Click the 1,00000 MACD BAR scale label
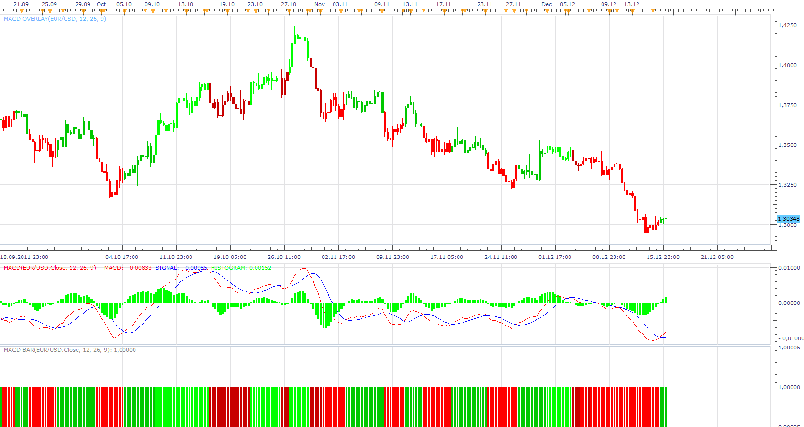Screen dimensions: 804x427 790,387
